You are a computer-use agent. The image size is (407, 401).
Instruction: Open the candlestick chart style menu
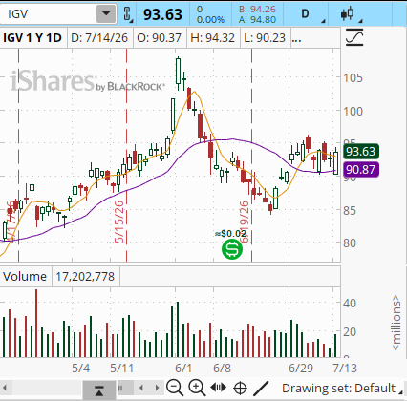pyautogui.click(x=351, y=14)
